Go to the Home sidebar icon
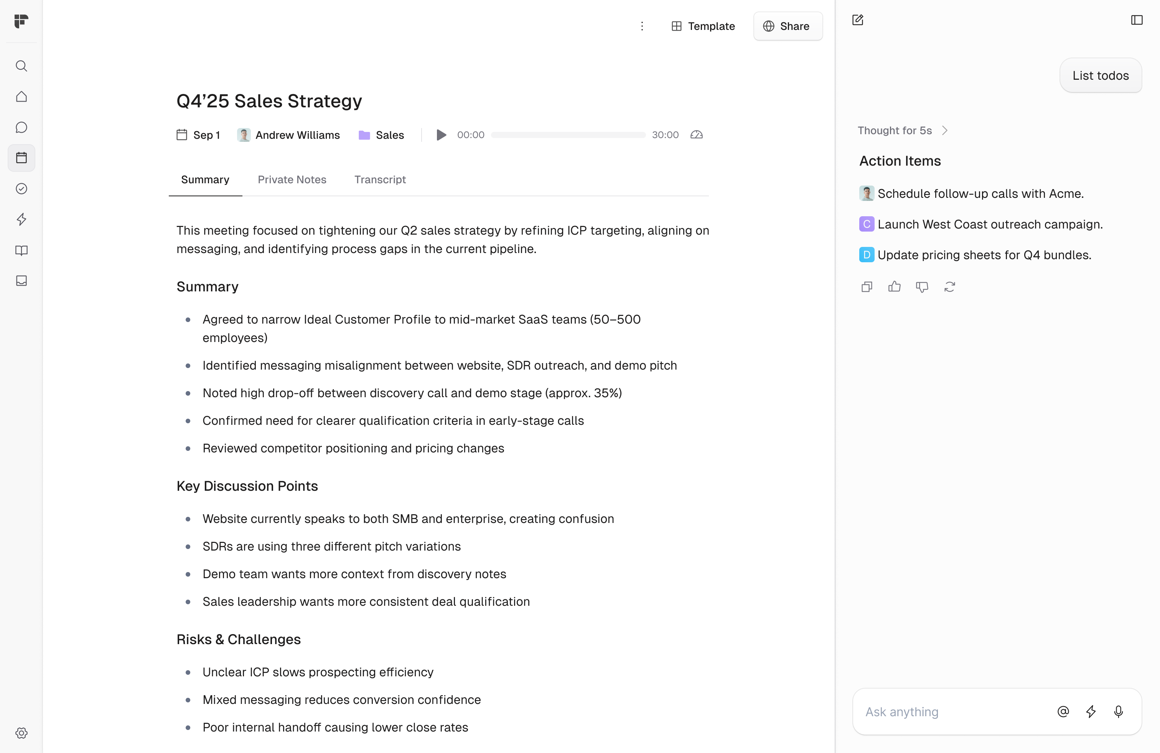 (x=21, y=97)
